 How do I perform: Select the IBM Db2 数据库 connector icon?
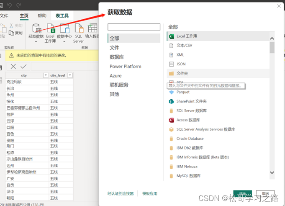(x=171, y=148)
